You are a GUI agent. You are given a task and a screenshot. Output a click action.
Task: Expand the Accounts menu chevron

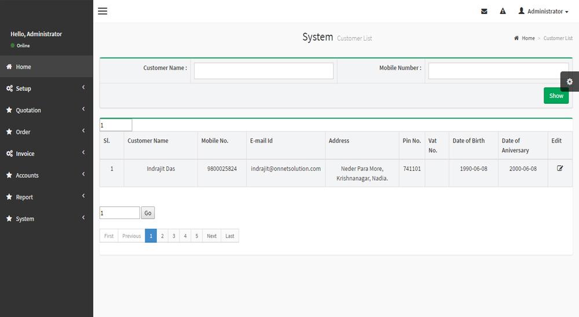click(83, 174)
